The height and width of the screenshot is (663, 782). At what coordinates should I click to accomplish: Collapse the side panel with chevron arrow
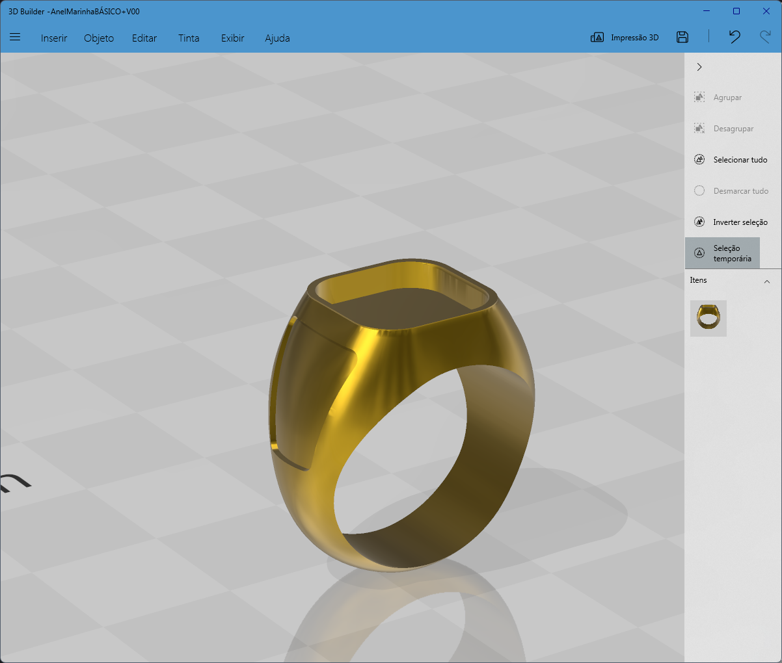tap(699, 67)
